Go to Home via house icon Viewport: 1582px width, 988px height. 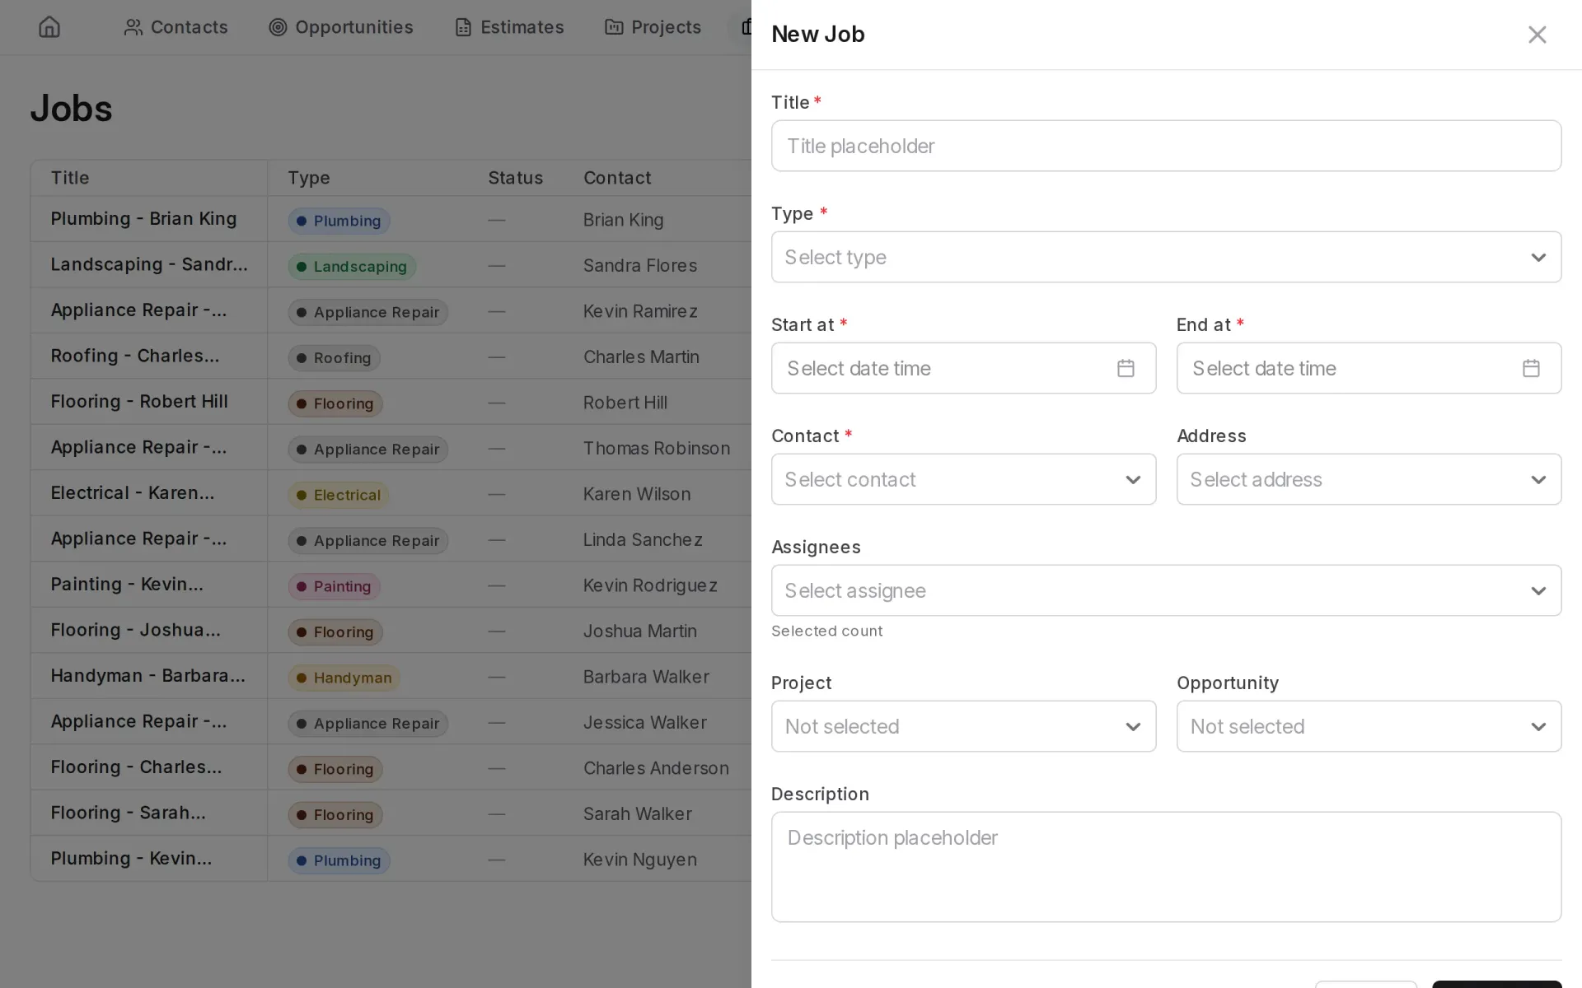point(49,27)
